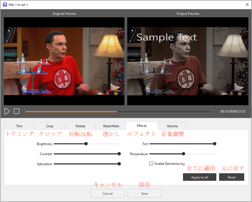Open the Volume tab

click(172, 126)
